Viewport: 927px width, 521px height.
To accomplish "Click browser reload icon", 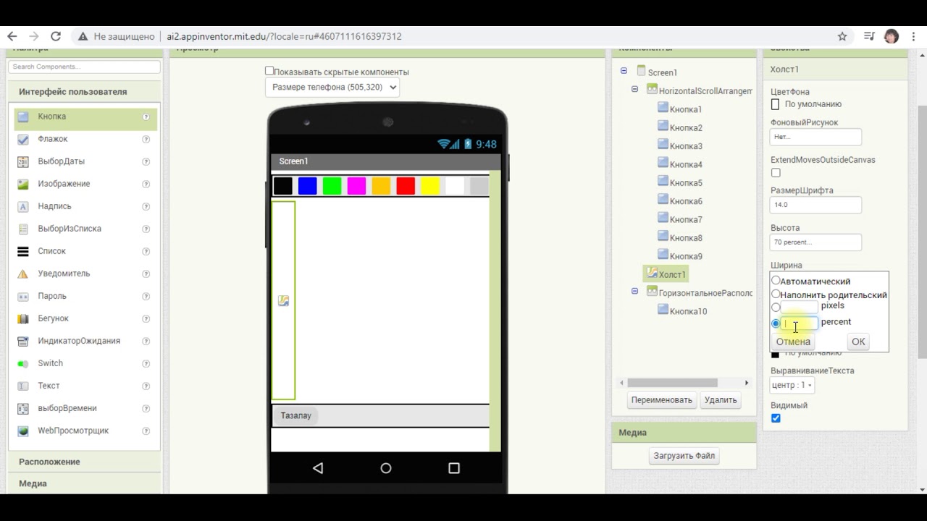I will (x=56, y=36).
